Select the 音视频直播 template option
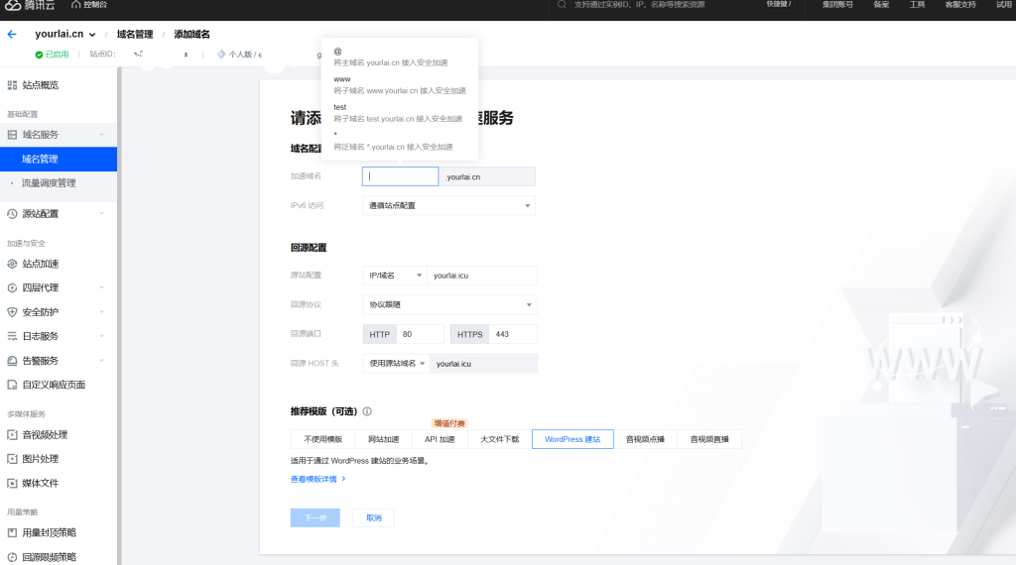The width and height of the screenshot is (1016, 565). 709,439
